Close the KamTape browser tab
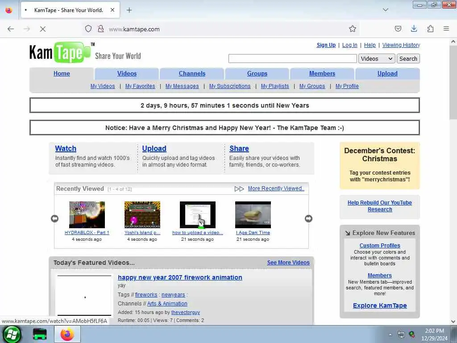 pos(112,10)
